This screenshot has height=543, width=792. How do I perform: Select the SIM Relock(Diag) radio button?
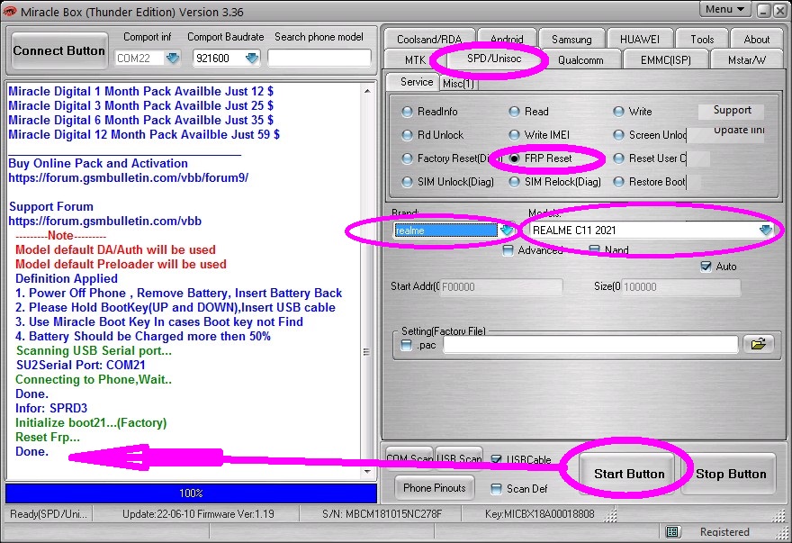click(514, 182)
